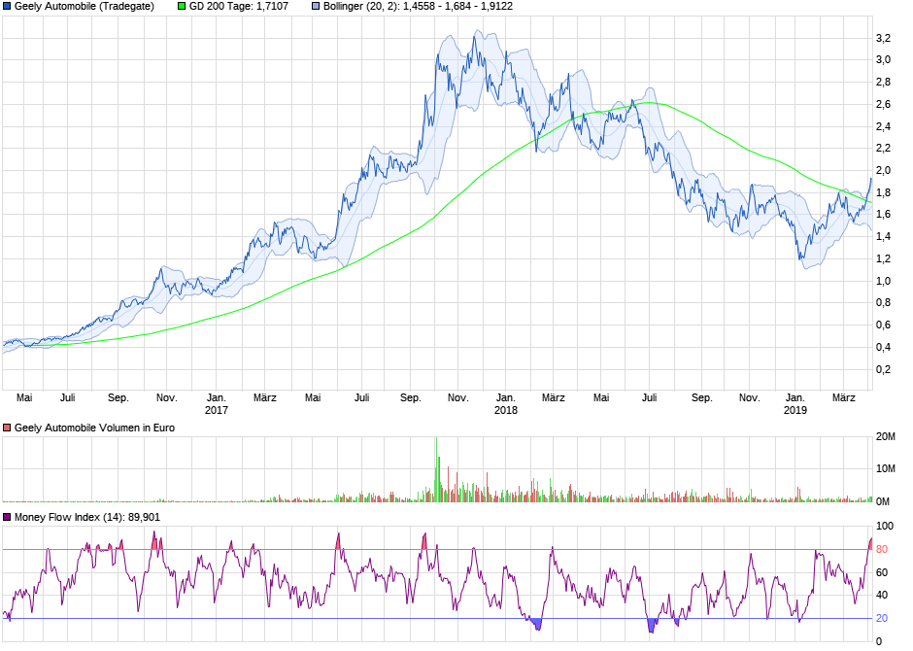Click the purple Money Flow Index legend swatch
This screenshot has height=651, width=913.
[7, 517]
